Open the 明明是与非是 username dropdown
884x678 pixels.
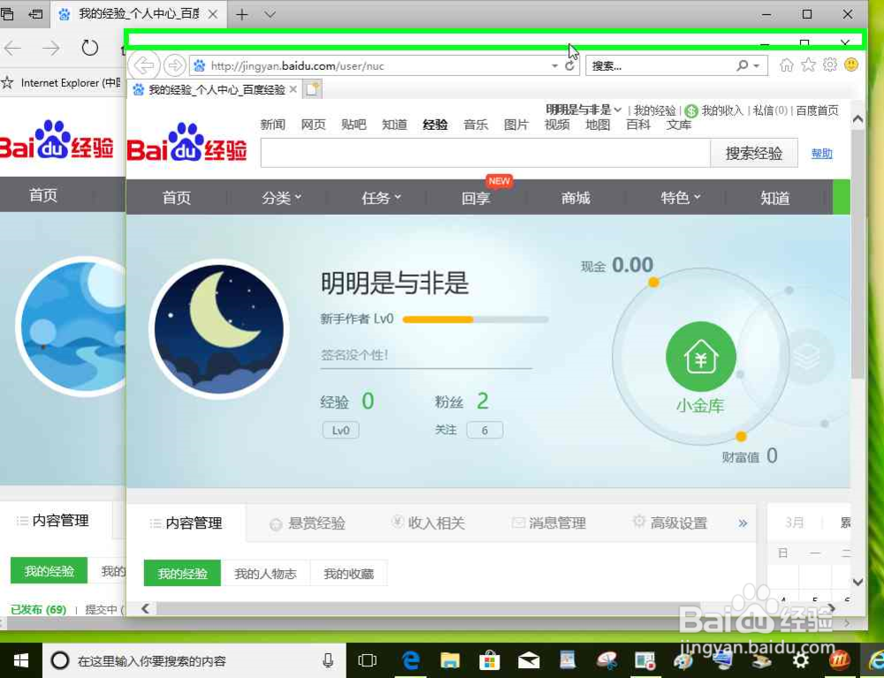coord(581,109)
